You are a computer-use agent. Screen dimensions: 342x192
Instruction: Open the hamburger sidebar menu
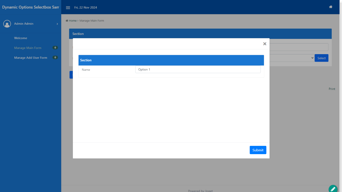tap(68, 7)
